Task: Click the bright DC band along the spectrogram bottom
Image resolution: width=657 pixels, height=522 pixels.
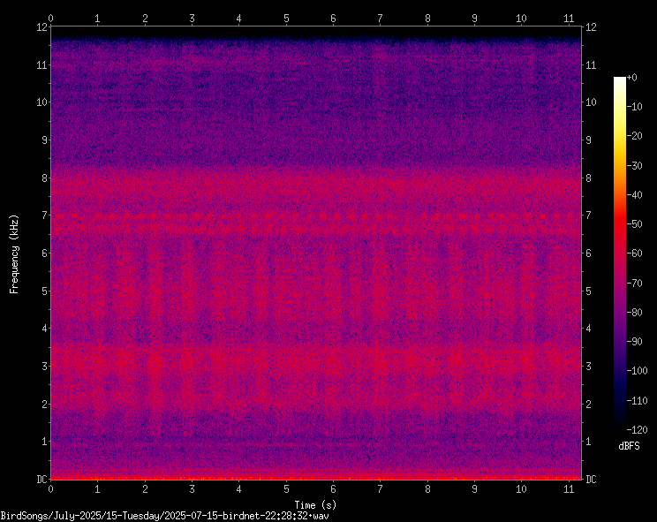Action: [316, 477]
